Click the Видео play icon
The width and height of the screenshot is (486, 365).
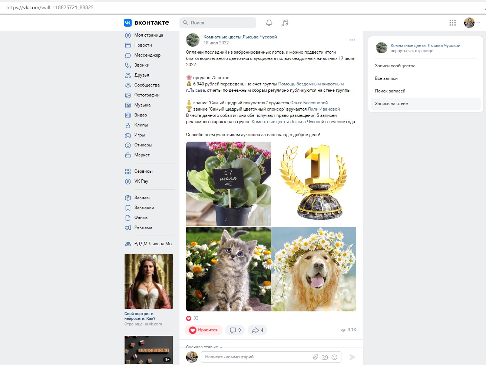coord(128,115)
